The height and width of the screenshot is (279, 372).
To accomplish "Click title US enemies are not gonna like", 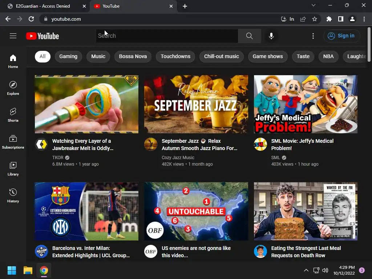I will (196, 252).
